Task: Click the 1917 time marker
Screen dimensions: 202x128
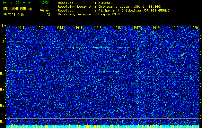Action: point(137,28)
